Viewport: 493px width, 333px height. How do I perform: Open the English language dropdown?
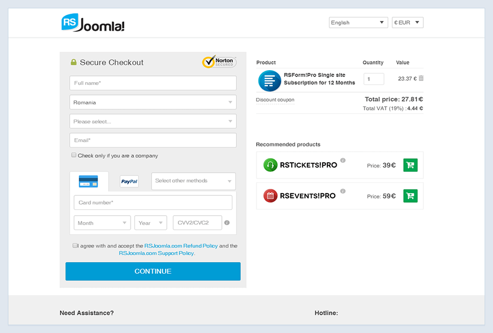pos(358,23)
